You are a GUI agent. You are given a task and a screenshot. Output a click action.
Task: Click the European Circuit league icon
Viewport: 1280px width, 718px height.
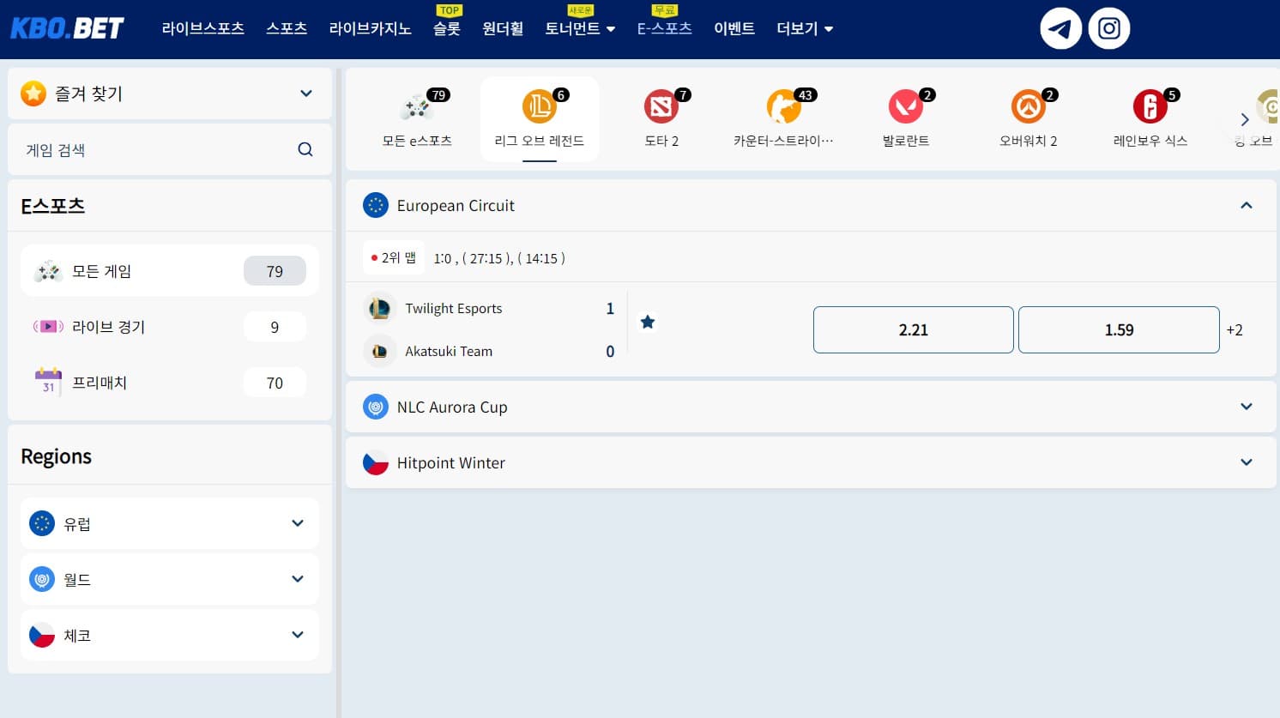tap(376, 205)
